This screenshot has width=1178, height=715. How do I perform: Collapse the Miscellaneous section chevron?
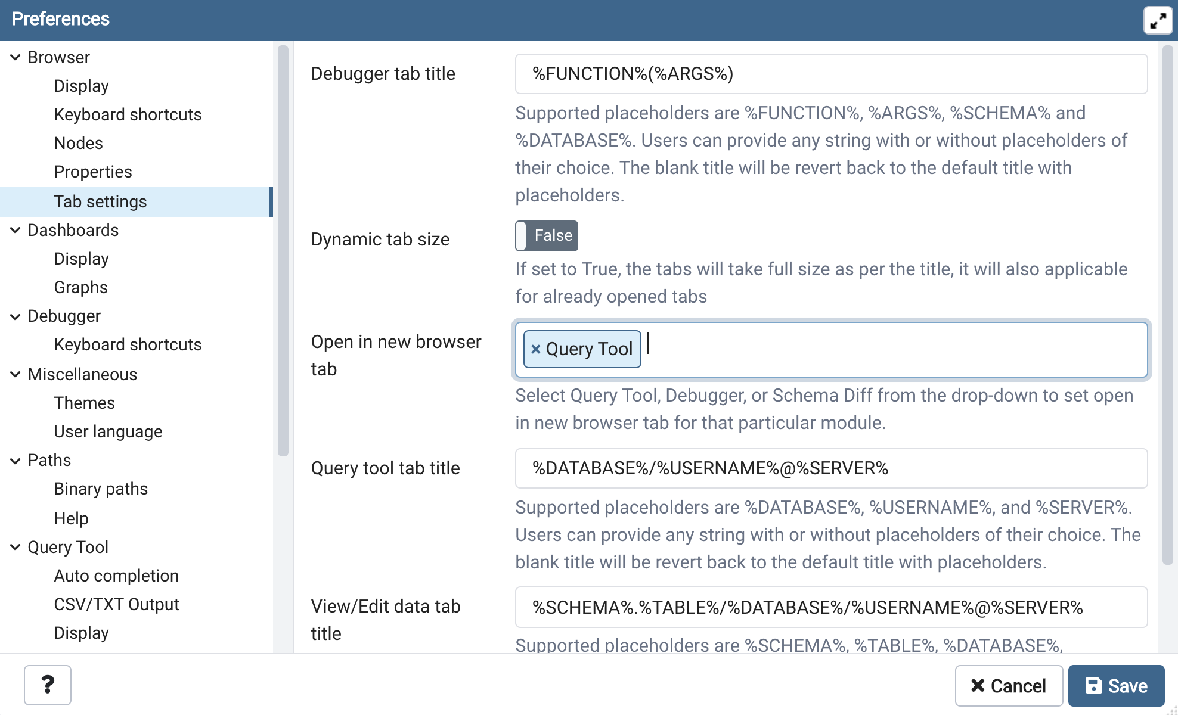pyautogui.click(x=15, y=375)
